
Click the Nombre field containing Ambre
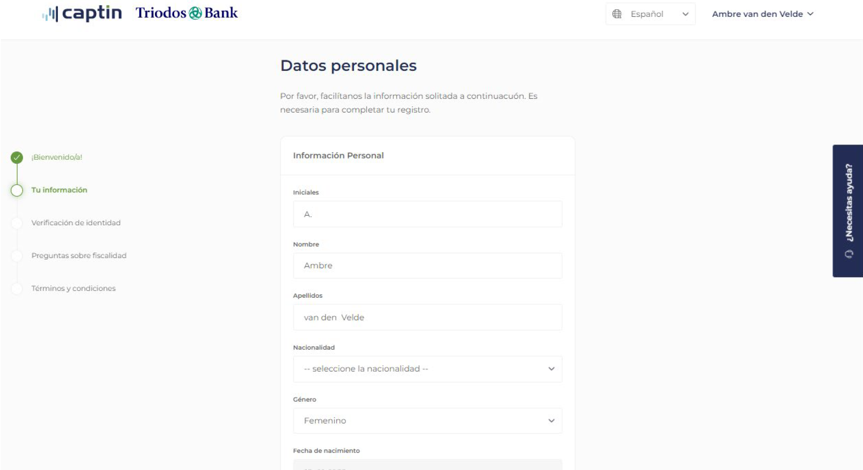point(427,266)
